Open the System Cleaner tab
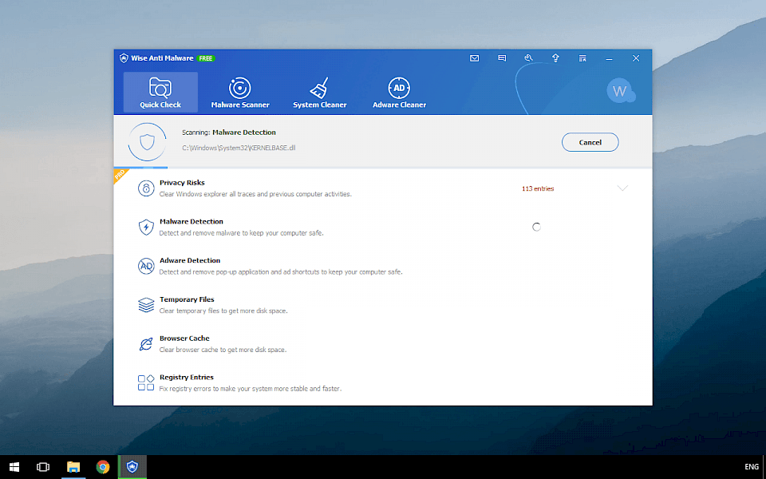 (319, 93)
